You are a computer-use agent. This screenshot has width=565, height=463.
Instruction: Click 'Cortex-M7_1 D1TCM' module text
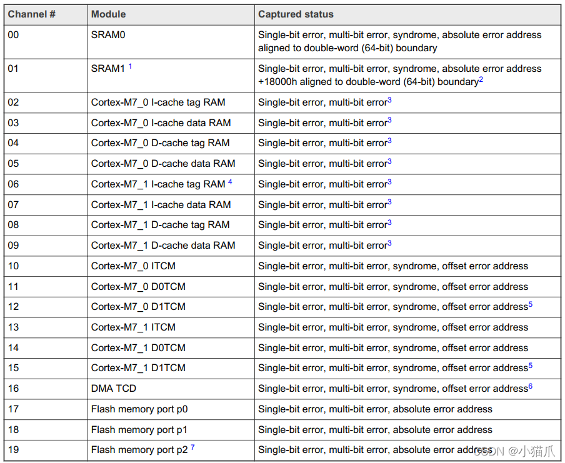pos(138,368)
